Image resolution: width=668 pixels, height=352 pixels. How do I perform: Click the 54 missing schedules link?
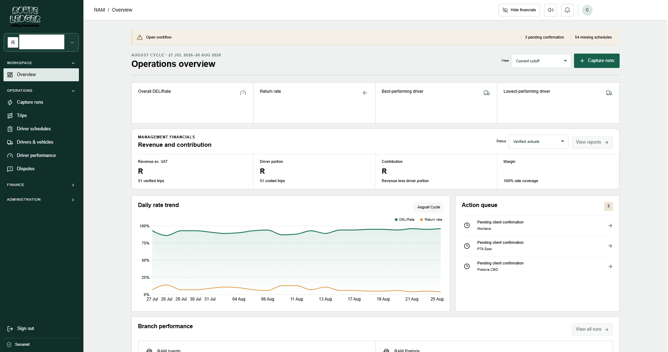[593, 37]
